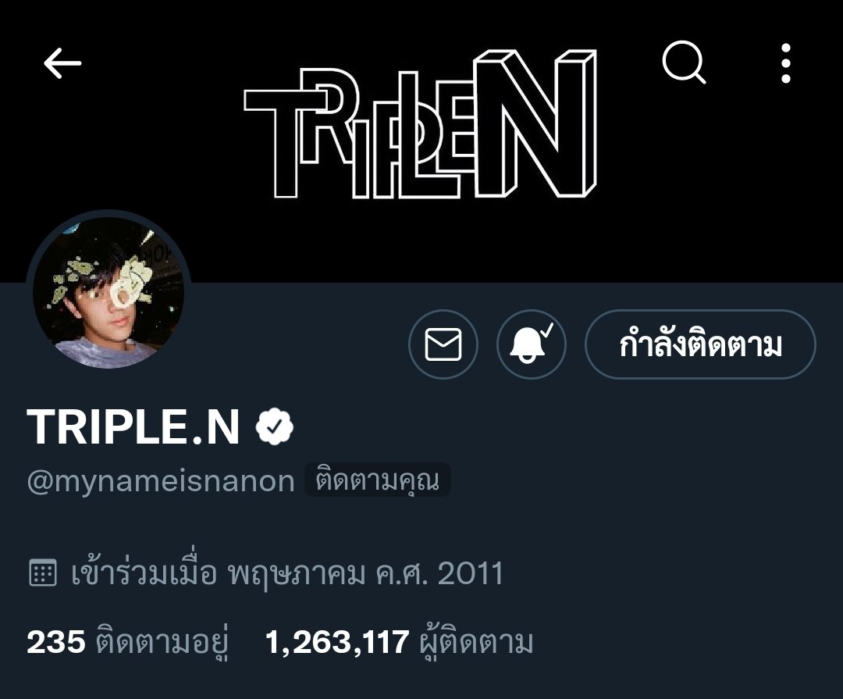
Task: Open the 1,263,117 followers count
Action: click(x=337, y=642)
